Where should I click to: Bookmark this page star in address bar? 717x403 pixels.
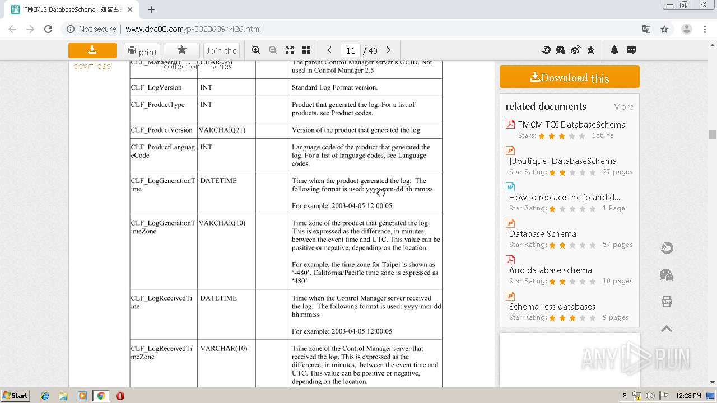point(664,29)
